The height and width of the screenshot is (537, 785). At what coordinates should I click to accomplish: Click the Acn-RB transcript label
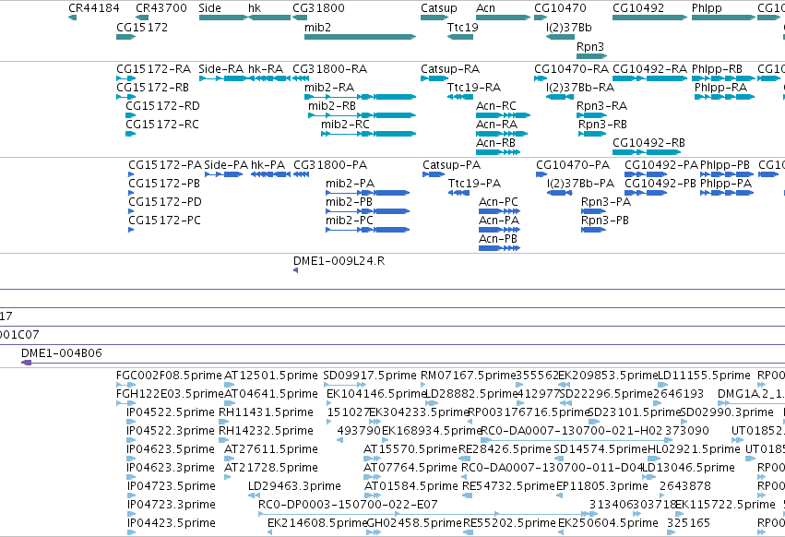point(495,143)
